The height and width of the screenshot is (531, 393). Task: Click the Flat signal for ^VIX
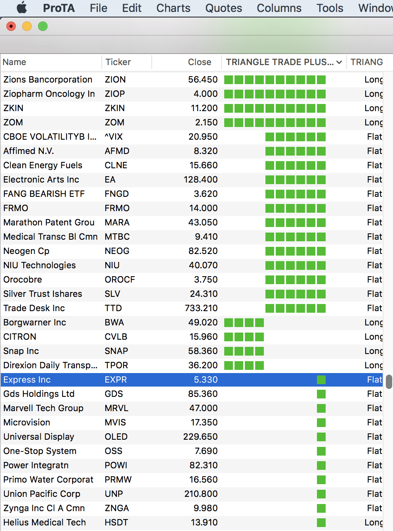pos(374,137)
